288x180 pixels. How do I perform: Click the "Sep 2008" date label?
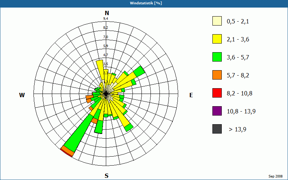point(275,176)
